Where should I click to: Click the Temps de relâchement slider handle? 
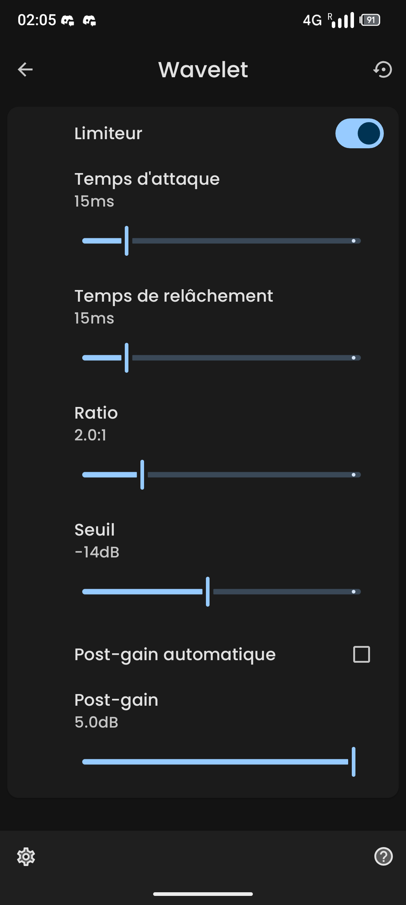pos(127,358)
